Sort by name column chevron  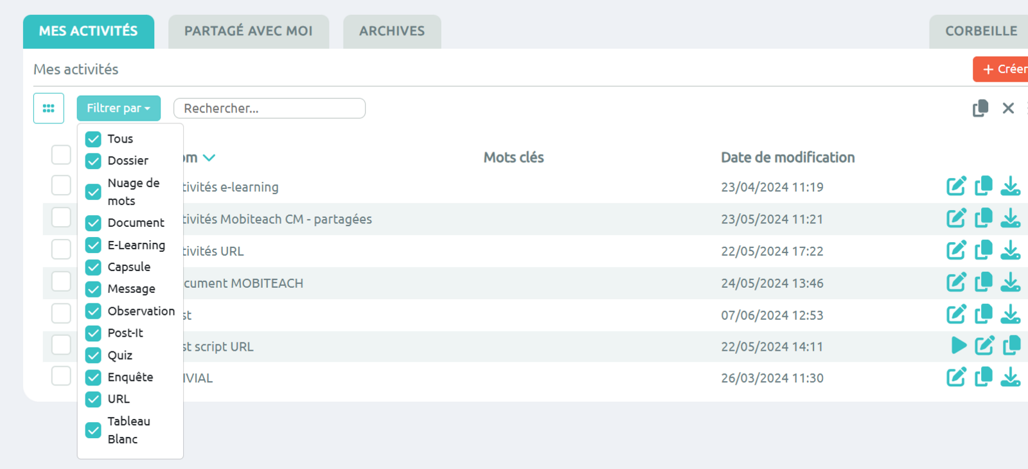point(209,158)
